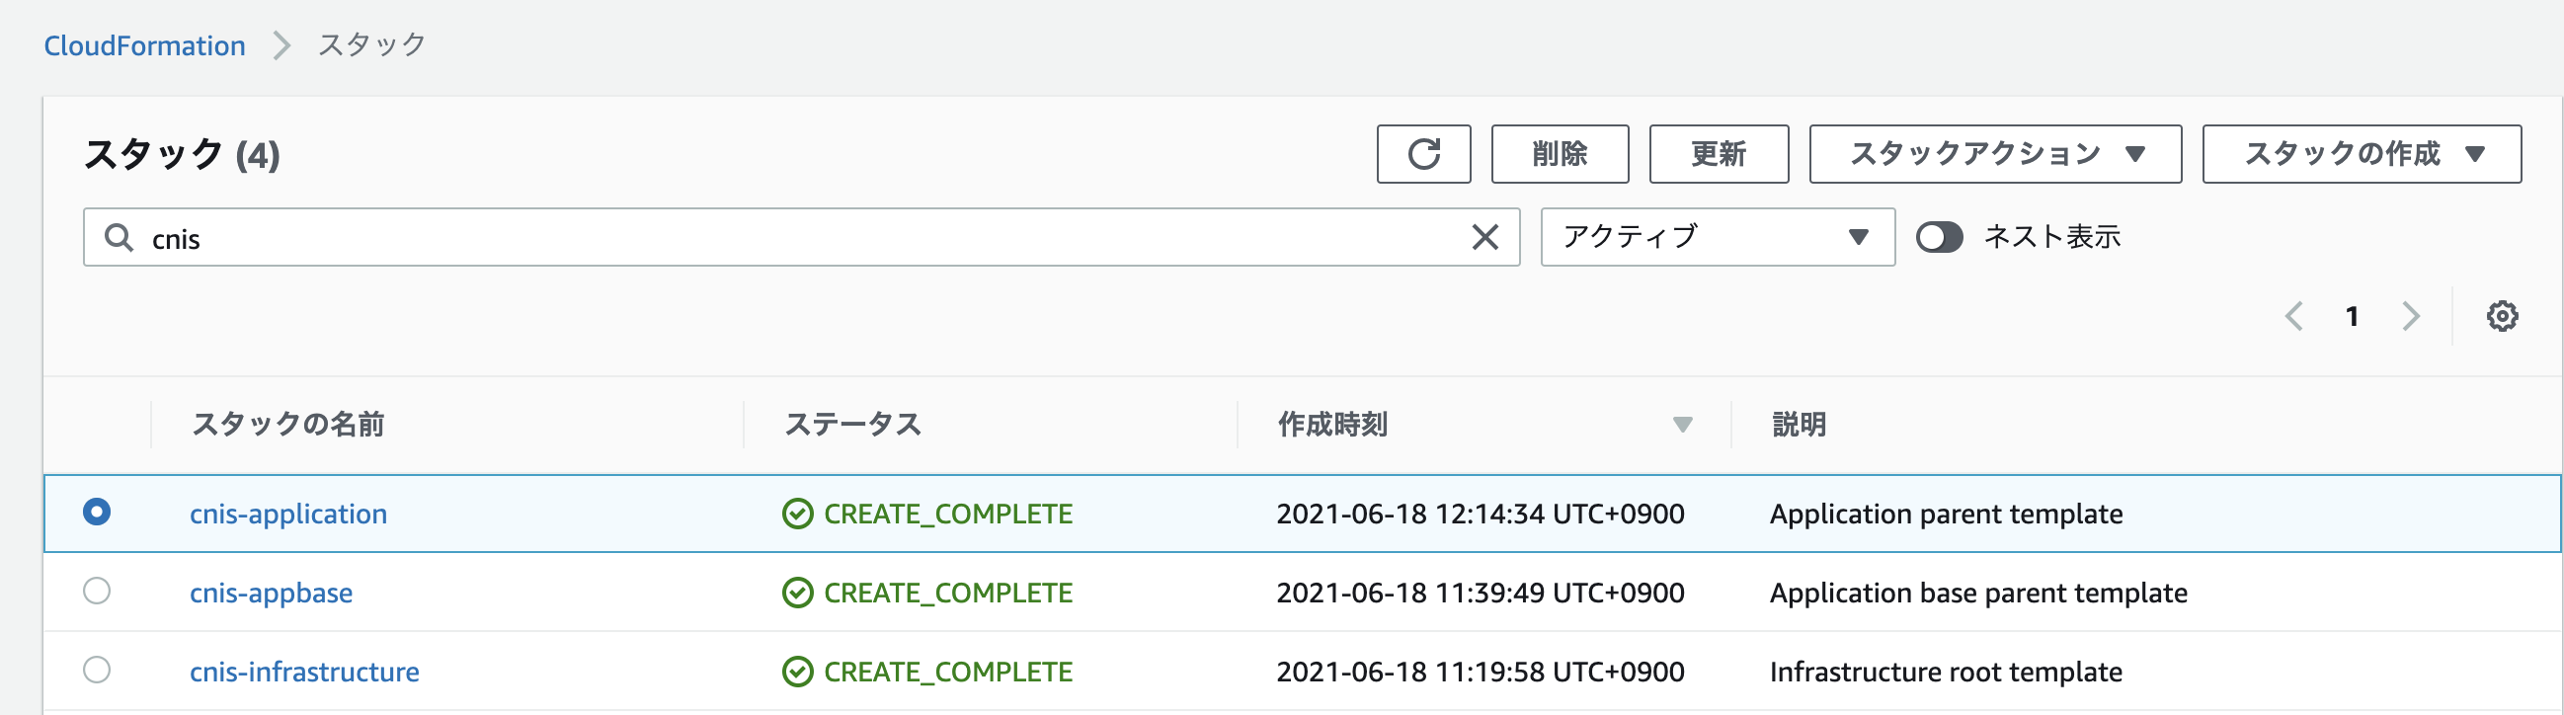The width and height of the screenshot is (2564, 715).
Task: Click the 削除 button
Action: click(x=1559, y=154)
